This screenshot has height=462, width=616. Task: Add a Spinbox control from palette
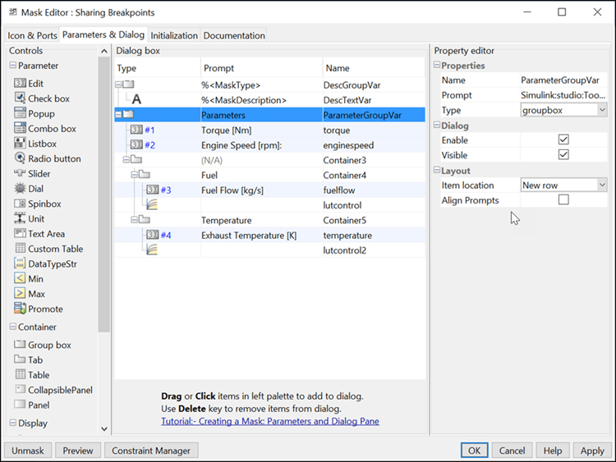20,204
